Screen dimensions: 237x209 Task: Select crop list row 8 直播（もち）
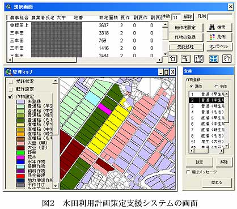pyautogui.click(x=206, y=136)
